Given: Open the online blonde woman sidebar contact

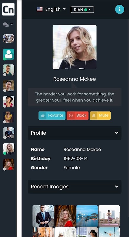Looking at the screenshot, I should [x=9, y=149].
